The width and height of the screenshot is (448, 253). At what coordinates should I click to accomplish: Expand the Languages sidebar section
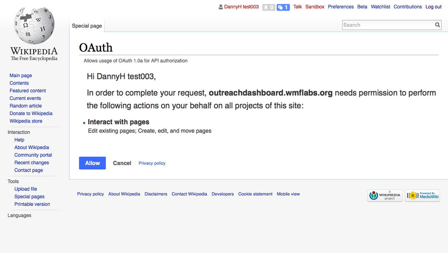tap(19, 215)
